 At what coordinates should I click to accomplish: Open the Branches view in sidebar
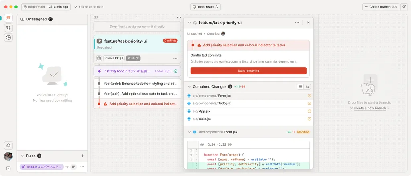pyautogui.click(x=8, y=28)
